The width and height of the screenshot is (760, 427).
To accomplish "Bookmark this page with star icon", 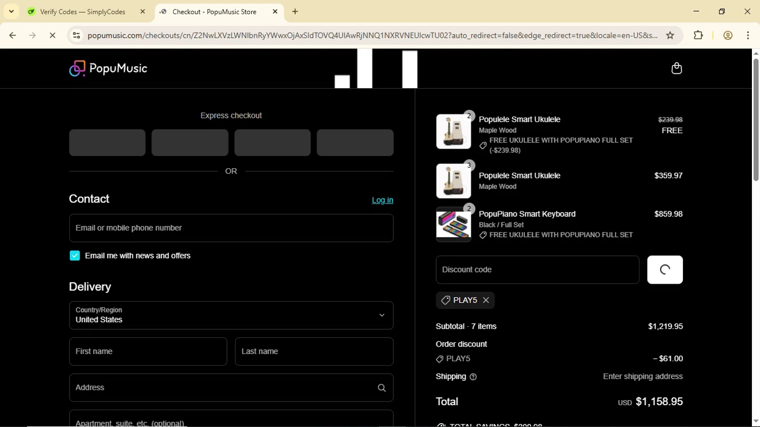I will (670, 35).
